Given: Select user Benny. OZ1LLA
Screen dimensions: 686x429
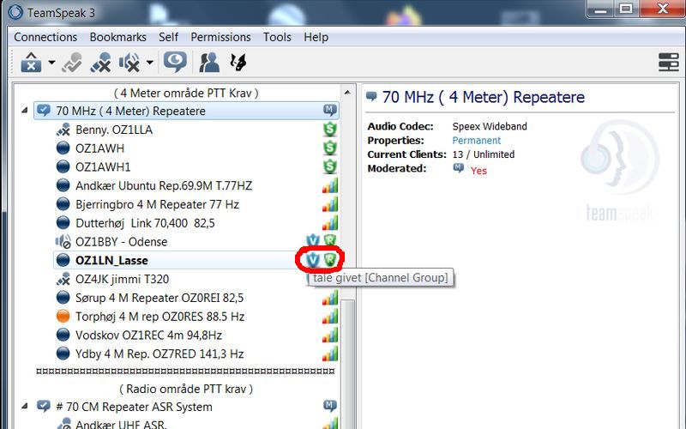Looking at the screenshot, I should (114, 130).
